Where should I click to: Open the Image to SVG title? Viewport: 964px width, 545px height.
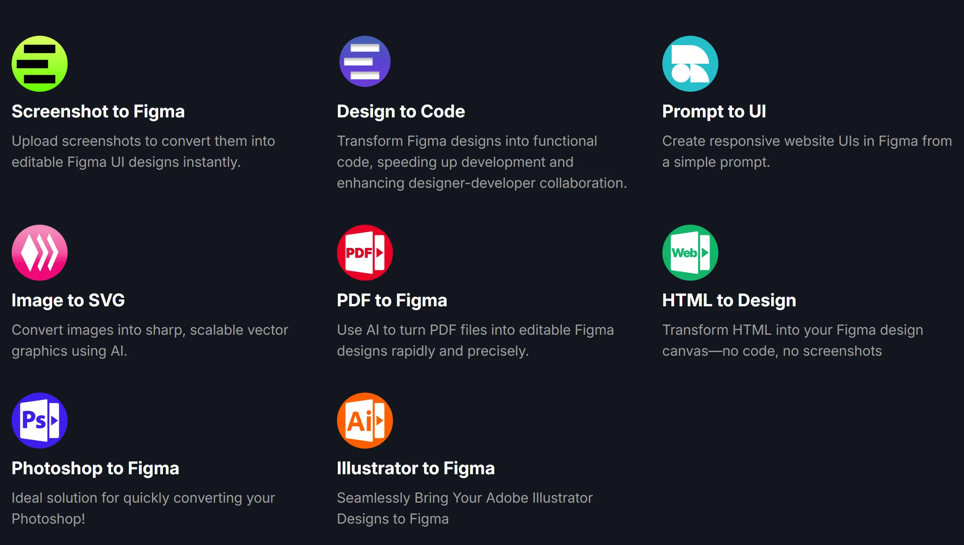[x=68, y=300]
